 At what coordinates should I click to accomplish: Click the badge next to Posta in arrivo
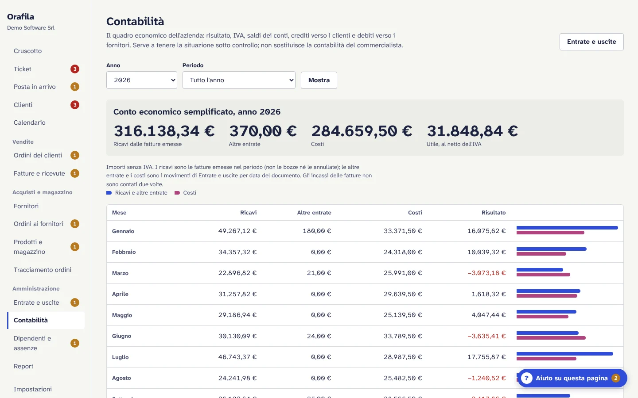[75, 87]
